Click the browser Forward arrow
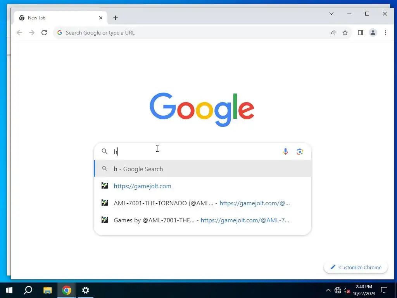 point(32,33)
